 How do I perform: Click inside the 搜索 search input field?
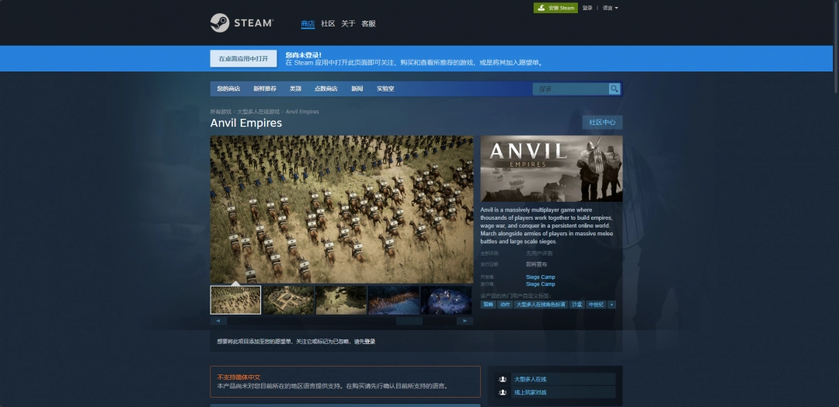pyautogui.click(x=570, y=89)
